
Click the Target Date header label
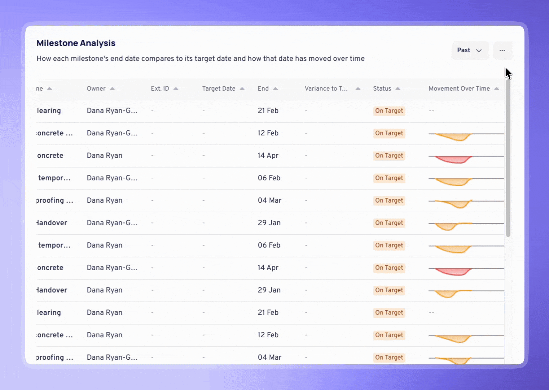coord(219,88)
